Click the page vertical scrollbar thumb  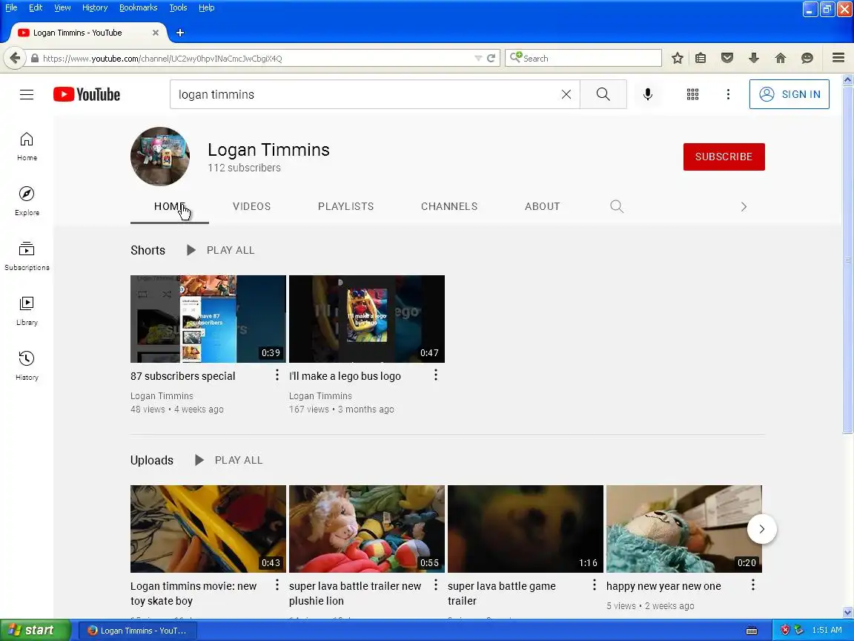point(847,259)
